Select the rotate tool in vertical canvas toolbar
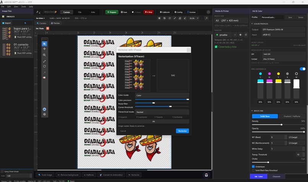 tap(44, 66)
